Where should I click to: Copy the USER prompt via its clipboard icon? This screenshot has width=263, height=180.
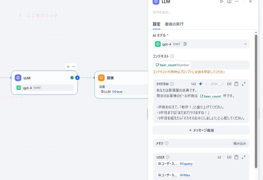[236, 157]
